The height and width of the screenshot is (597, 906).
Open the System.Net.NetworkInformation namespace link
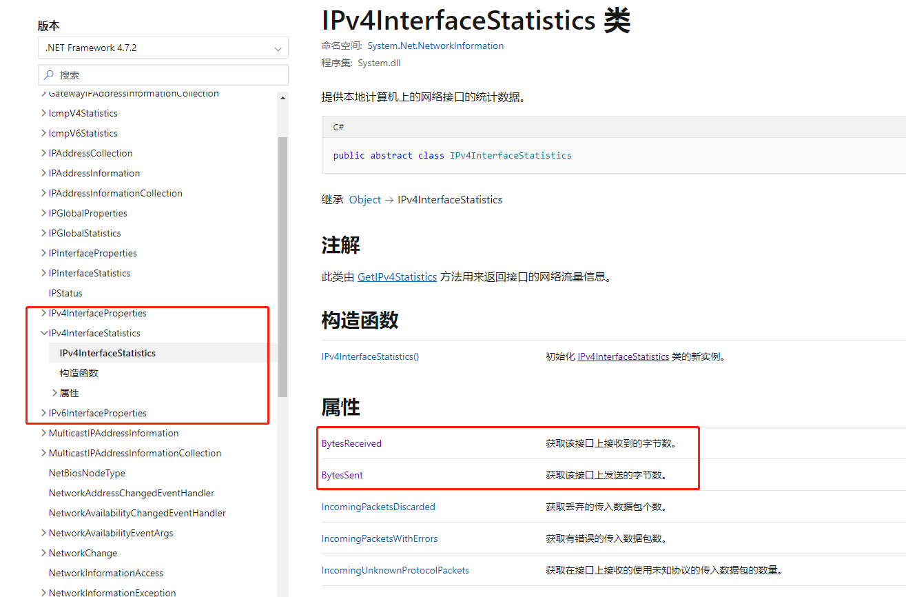435,45
